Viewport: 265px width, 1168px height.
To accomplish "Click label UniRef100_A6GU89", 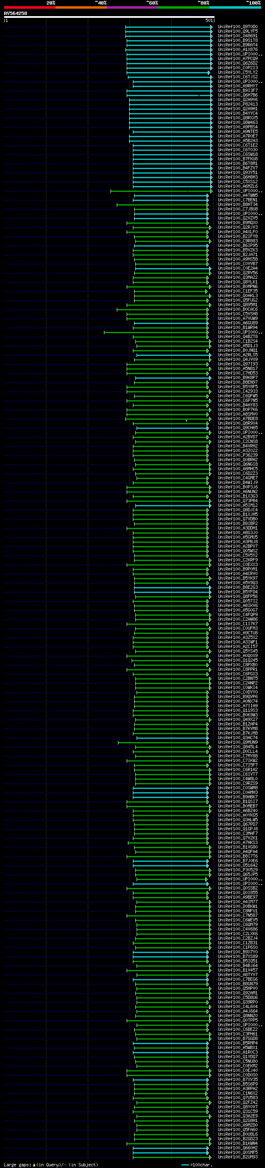I will (x=237, y=323).
